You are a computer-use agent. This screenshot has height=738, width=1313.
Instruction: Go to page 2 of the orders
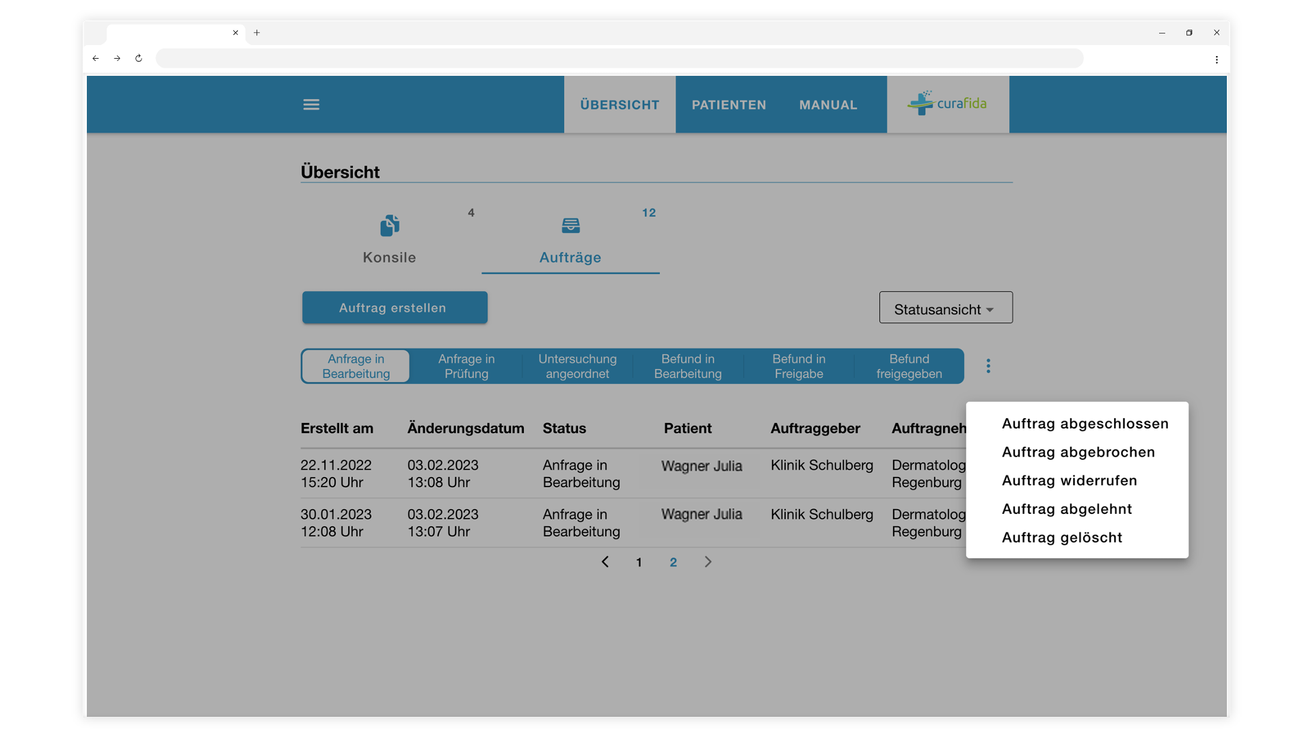pyautogui.click(x=674, y=562)
